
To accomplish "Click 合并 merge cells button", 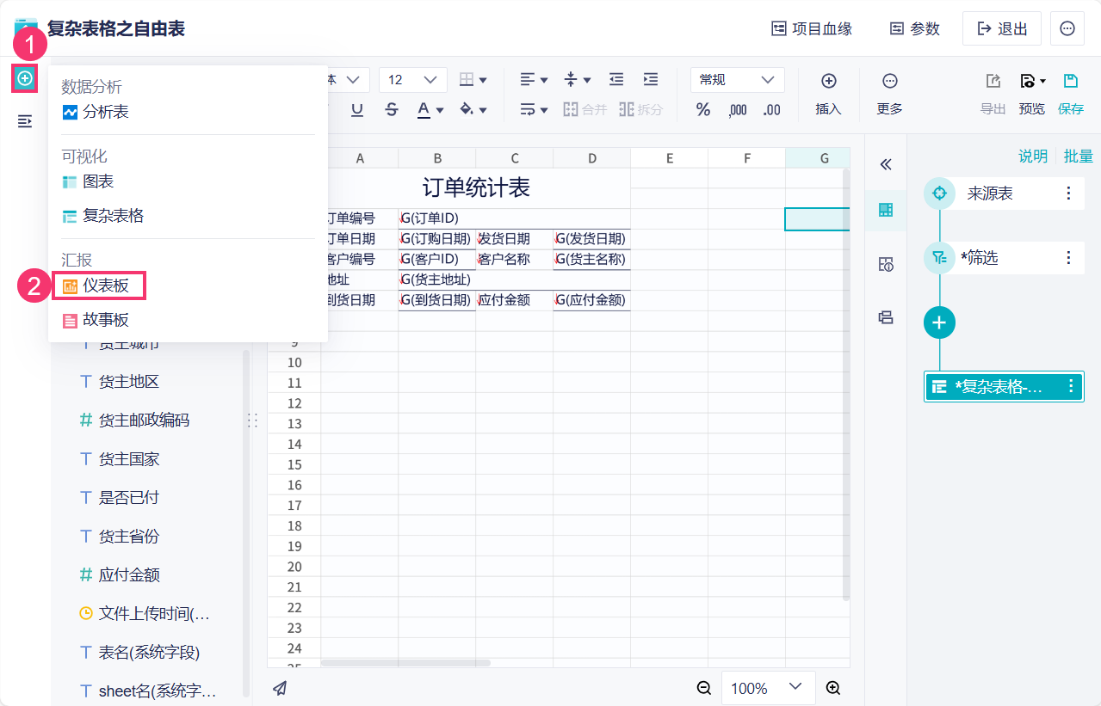I will click(x=585, y=109).
